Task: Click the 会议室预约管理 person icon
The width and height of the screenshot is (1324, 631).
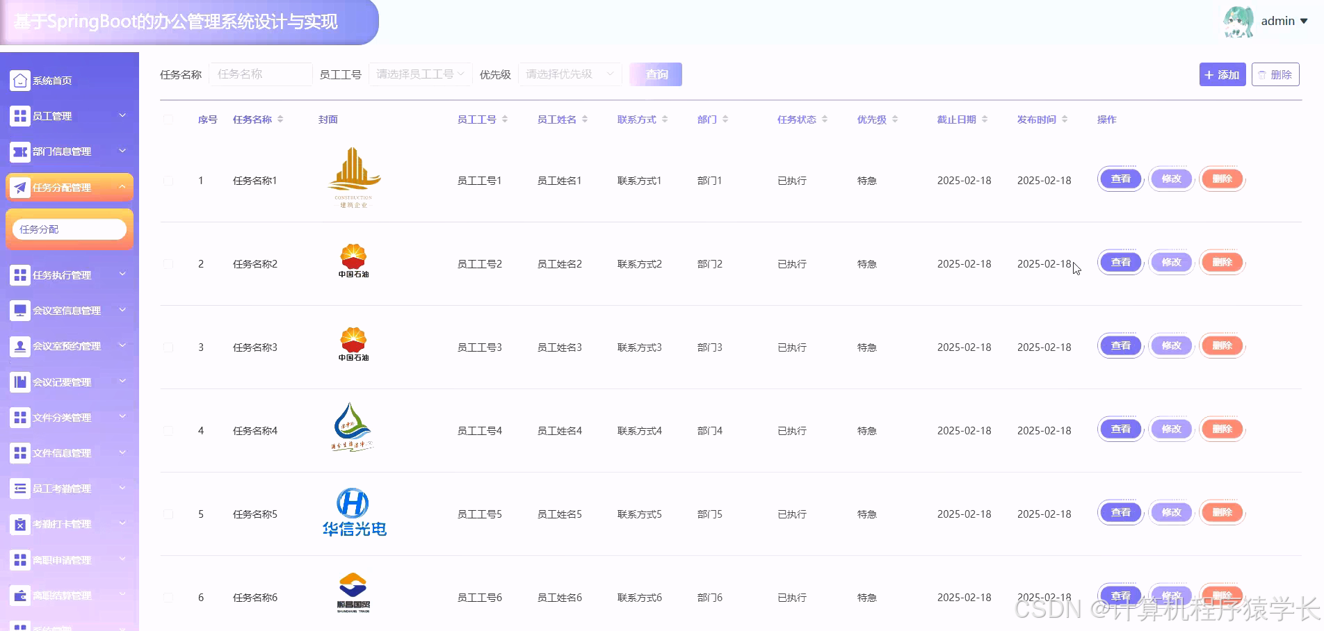Action: point(19,346)
